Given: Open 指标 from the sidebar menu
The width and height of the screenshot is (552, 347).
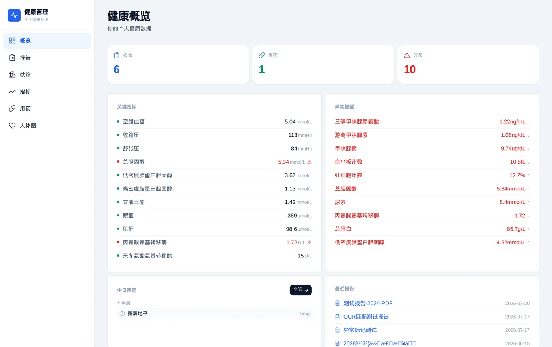Looking at the screenshot, I should (x=47, y=91).
